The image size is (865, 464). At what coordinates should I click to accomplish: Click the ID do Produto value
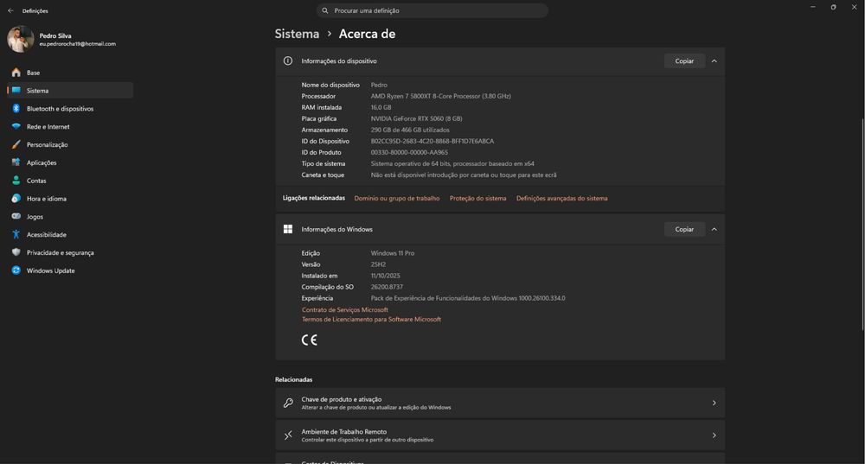[x=409, y=153]
